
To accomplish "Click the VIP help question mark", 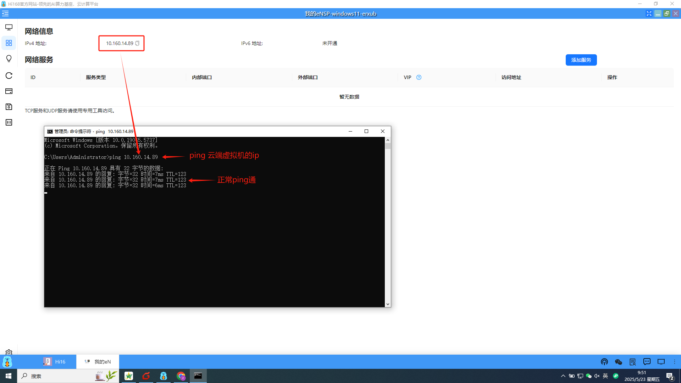I will pos(419,77).
